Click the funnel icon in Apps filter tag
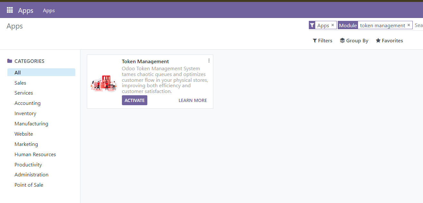 tap(312, 25)
